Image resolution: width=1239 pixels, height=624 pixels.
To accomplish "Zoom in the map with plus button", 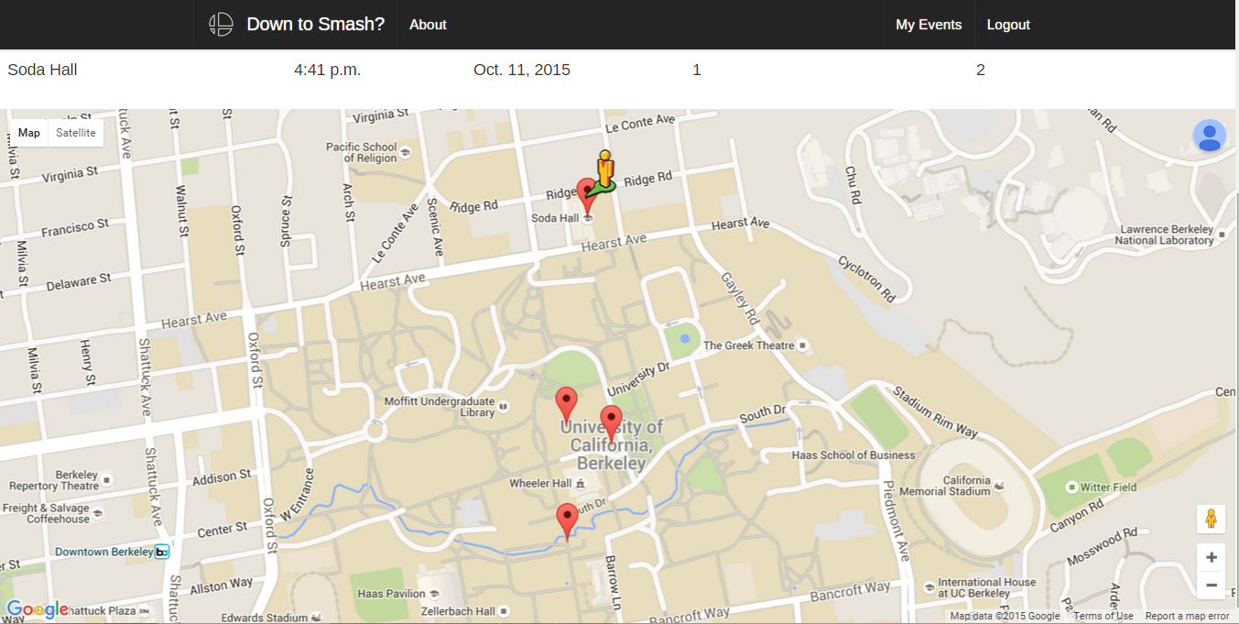I will pos(1211,557).
